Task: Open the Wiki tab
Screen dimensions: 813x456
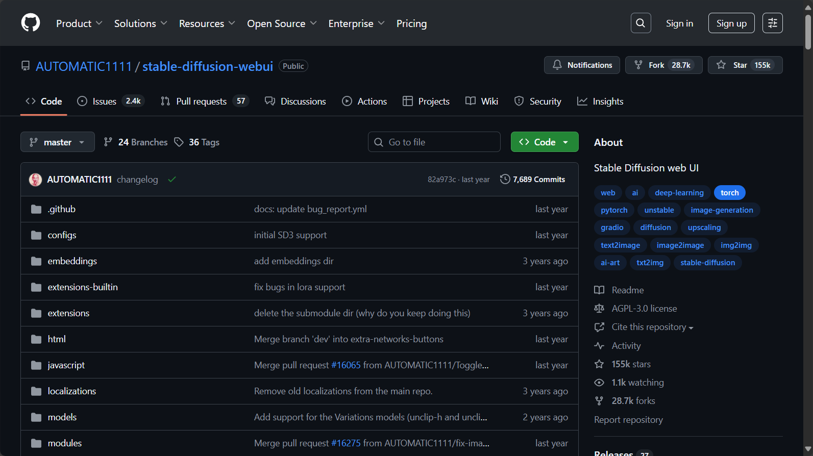Action: coord(482,101)
